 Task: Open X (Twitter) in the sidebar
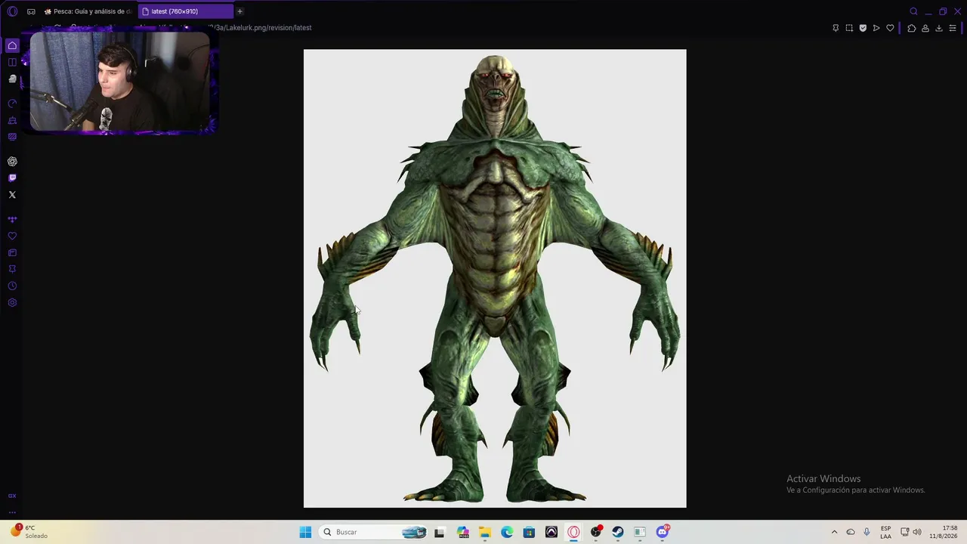(12, 195)
